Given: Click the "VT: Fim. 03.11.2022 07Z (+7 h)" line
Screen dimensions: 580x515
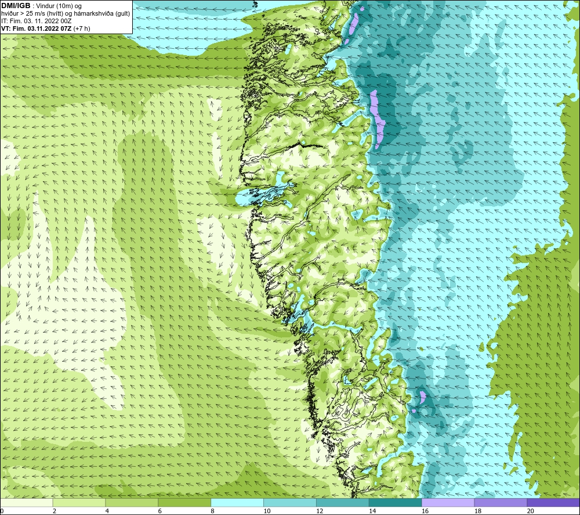Looking at the screenshot, I should coord(45,28).
